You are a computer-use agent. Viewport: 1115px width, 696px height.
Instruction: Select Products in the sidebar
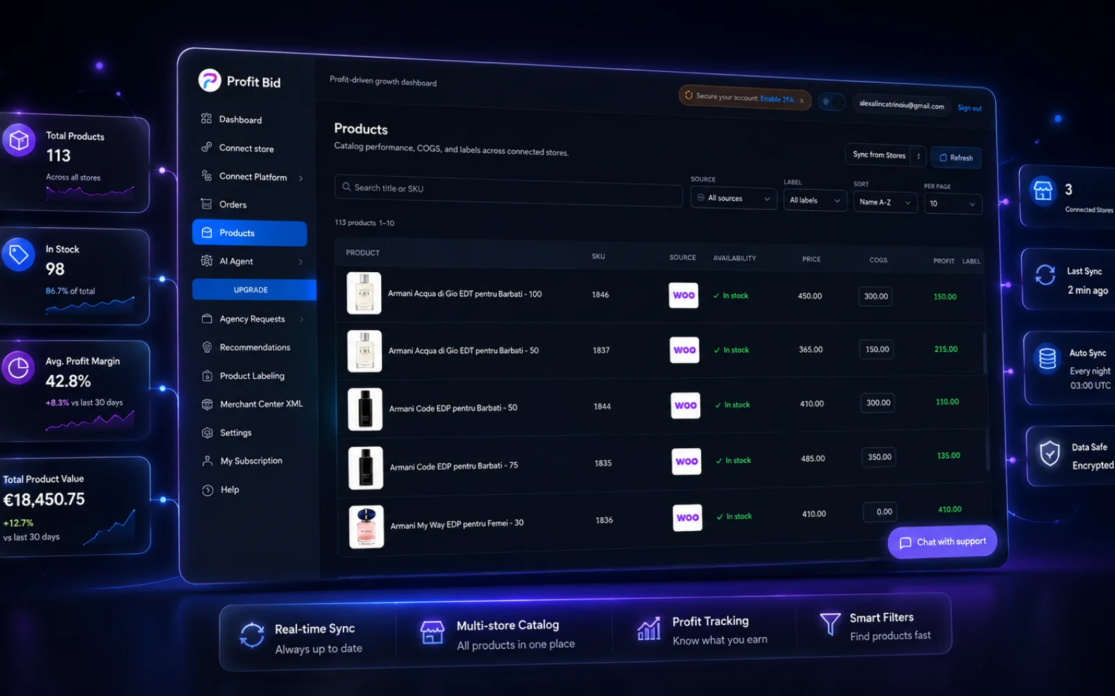tap(249, 233)
